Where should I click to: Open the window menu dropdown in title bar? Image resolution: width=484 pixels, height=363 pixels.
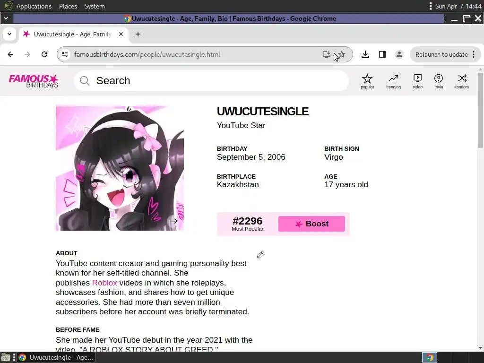(x=6, y=18)
